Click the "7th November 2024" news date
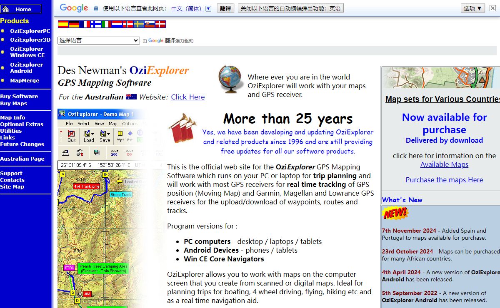This screenshot has height=308, width=500. coord(409,231)
